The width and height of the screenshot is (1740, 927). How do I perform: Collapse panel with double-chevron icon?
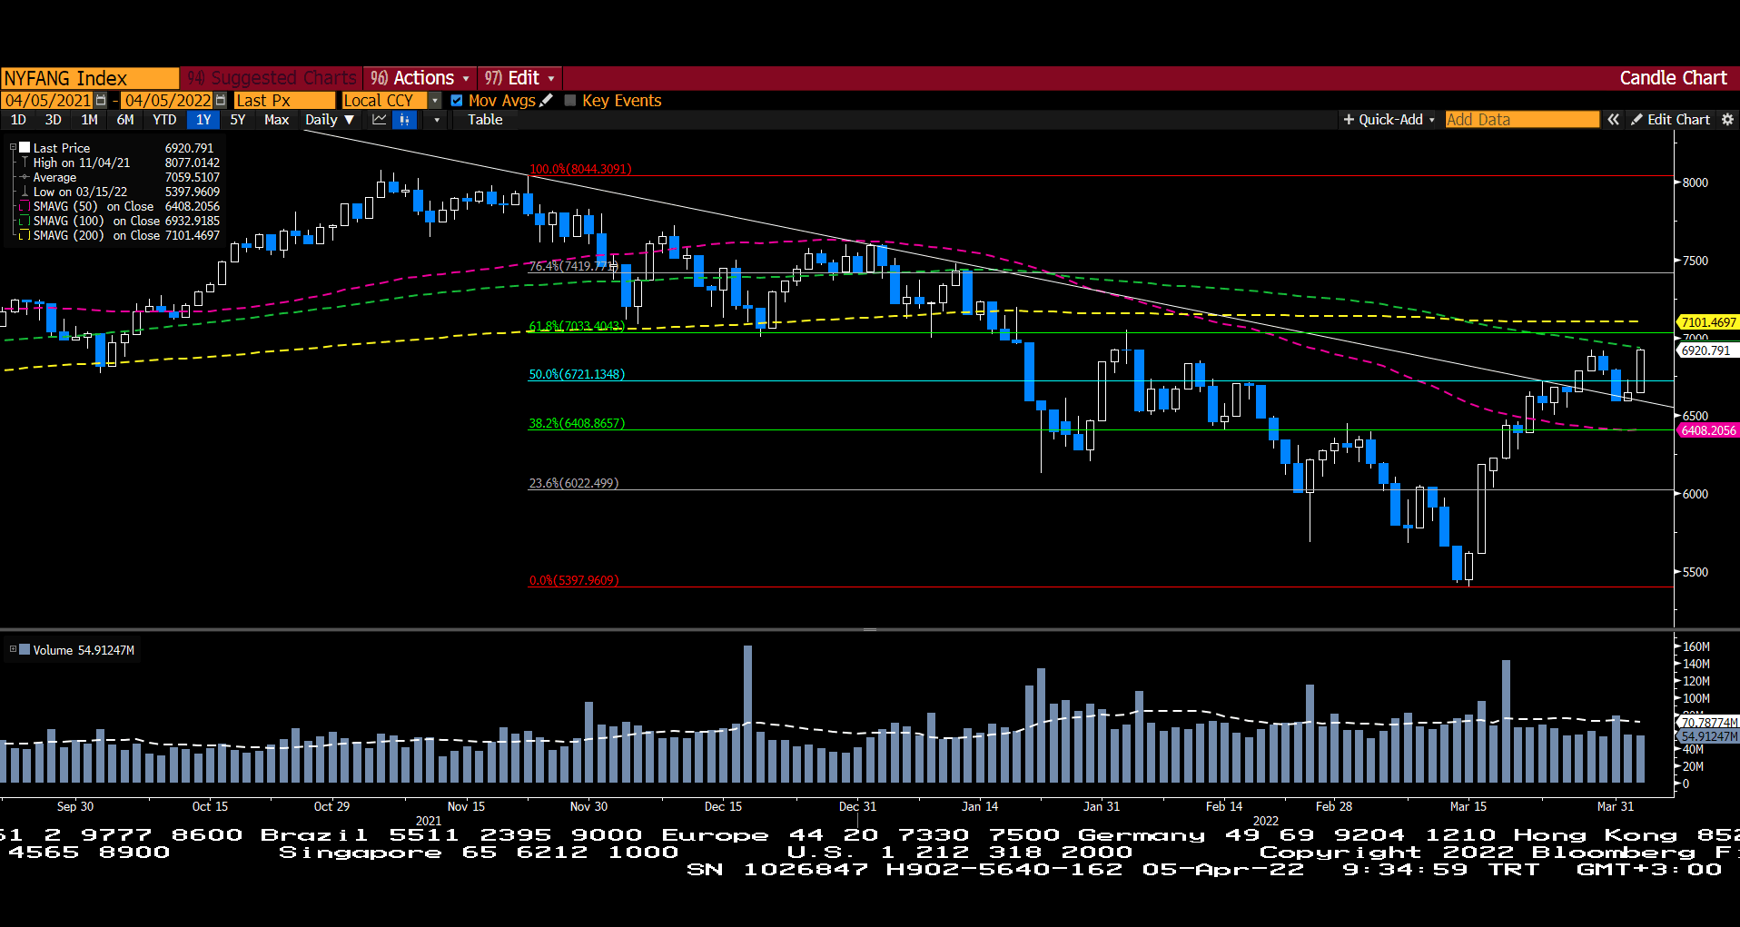pos(1613,120)
